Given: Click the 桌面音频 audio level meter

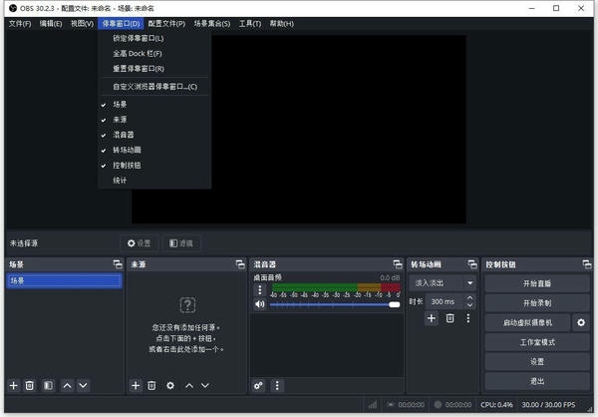Looking at the screenshot, I should click(x=336, y=287).
